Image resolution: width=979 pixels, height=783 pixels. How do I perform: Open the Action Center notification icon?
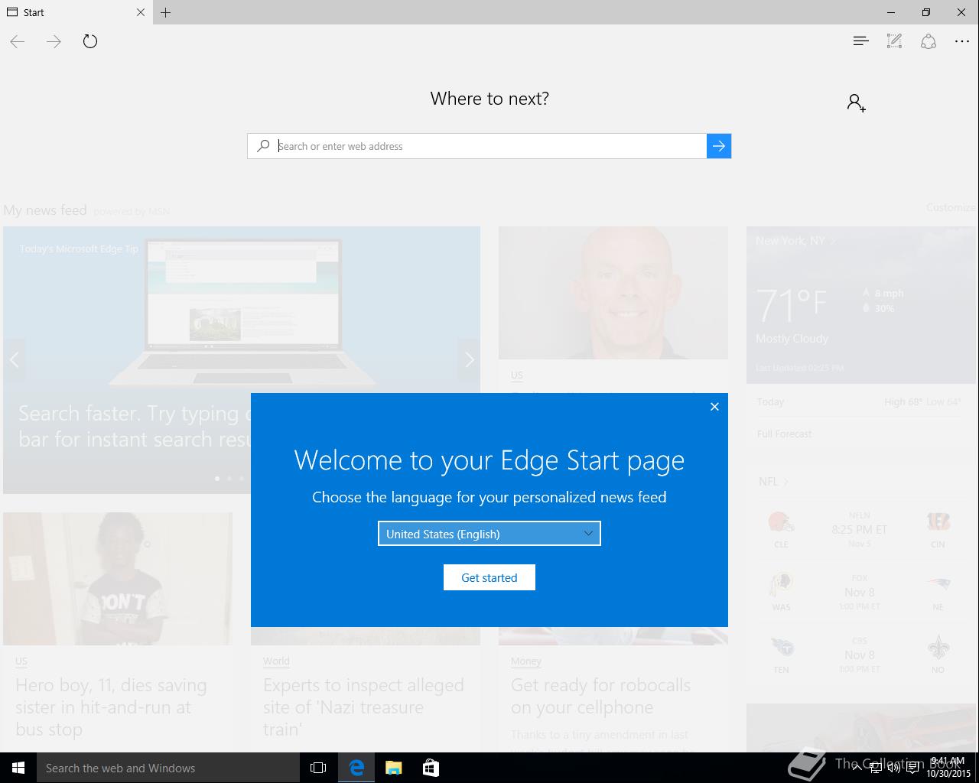coord(912,768)
